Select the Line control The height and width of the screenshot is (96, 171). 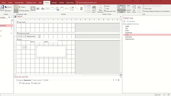point(77,9)
